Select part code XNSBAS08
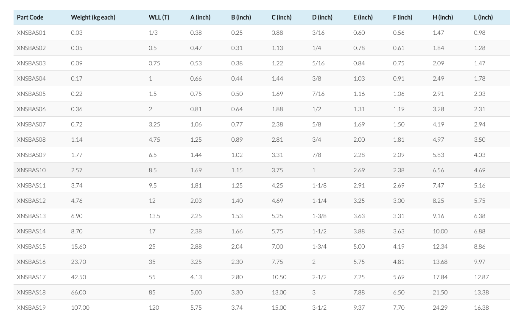 [31, 140]
